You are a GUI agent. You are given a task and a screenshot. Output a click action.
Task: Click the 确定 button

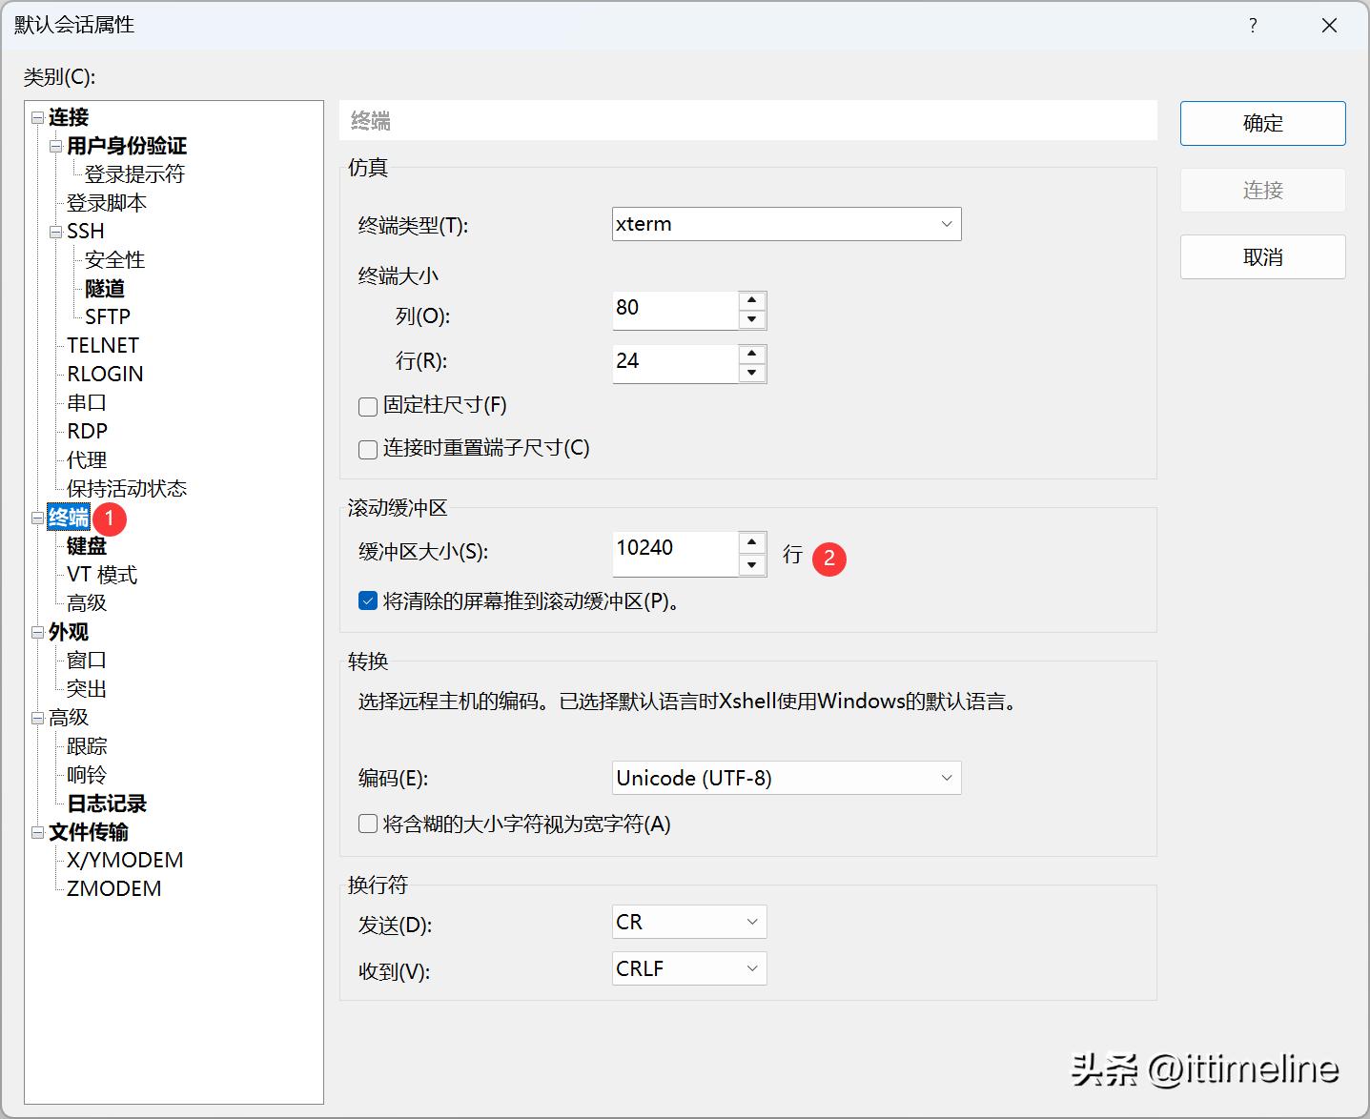1262,124
